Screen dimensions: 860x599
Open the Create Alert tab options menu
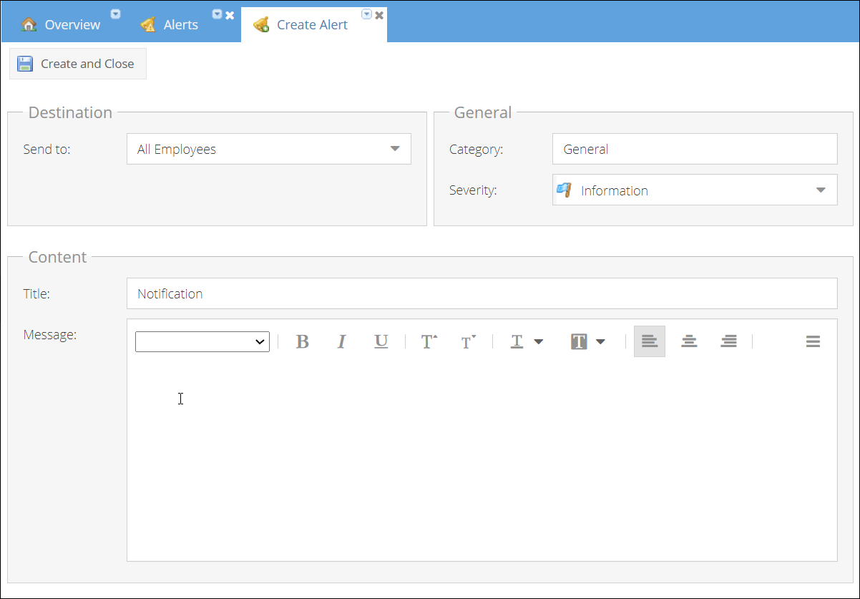(x=367, y=14)
